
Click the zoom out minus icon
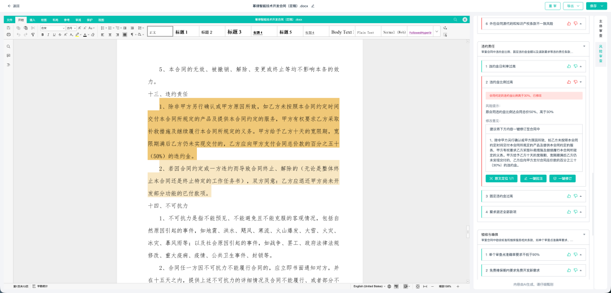(x=433, y=286)
